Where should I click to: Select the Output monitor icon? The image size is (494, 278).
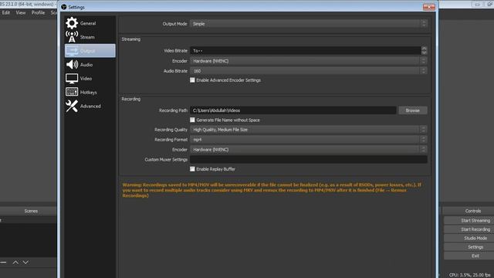coord(72,51)
